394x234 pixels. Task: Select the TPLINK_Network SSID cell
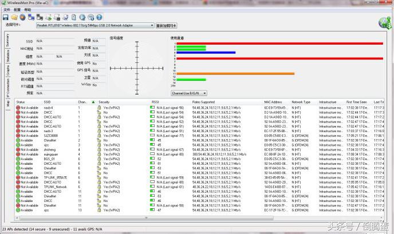[x=56, y=187]
